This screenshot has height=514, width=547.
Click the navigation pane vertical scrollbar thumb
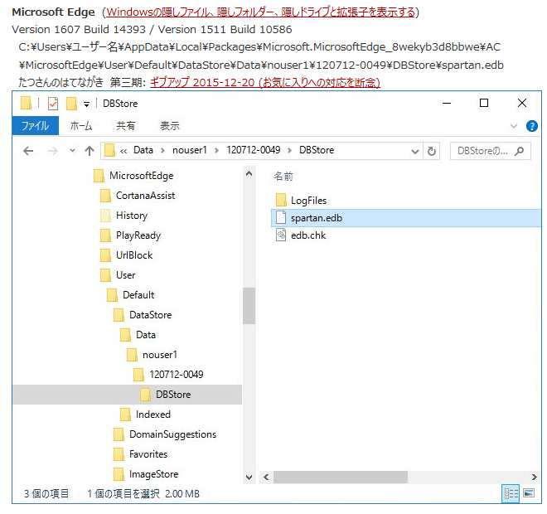(x=249, y=306)
